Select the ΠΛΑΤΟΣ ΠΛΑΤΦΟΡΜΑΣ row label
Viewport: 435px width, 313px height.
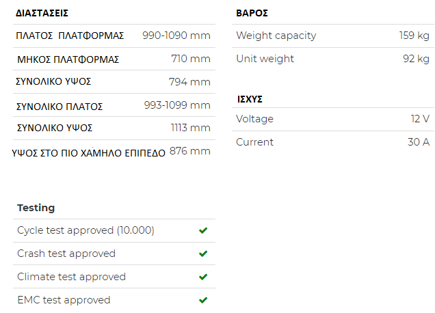coord(70,36)
